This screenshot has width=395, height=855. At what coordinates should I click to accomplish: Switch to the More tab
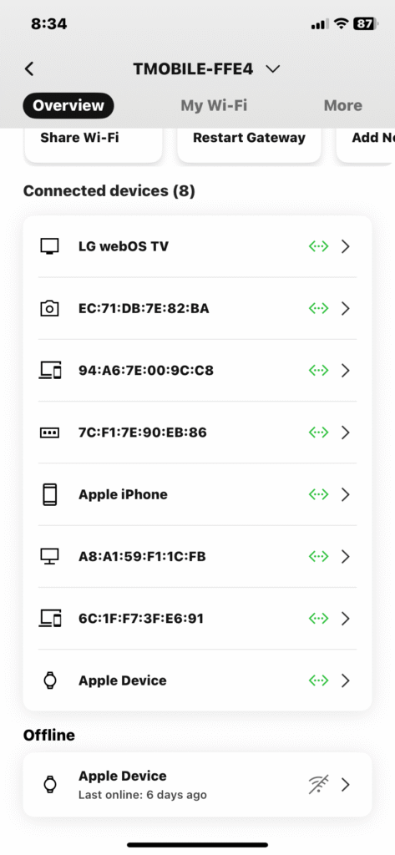click(x=342, y=105)
